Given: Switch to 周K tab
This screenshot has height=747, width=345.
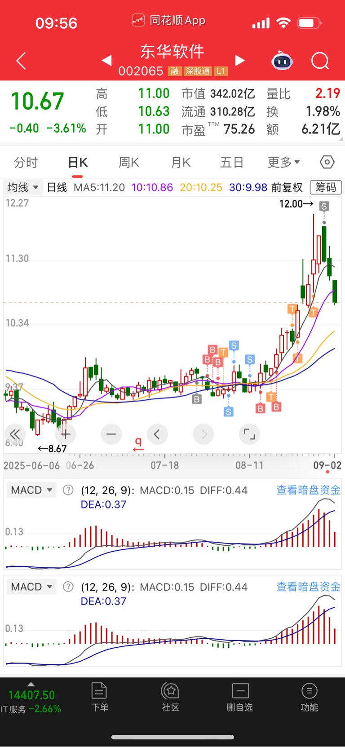Looking at the screenshot, I should pos(129,162).
